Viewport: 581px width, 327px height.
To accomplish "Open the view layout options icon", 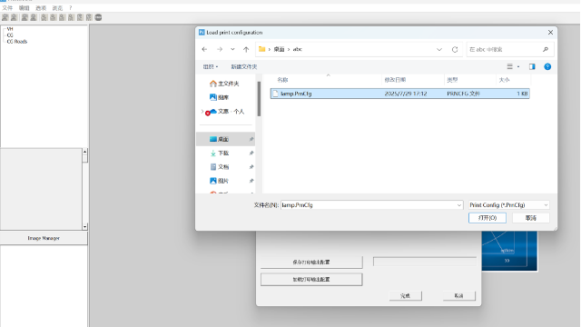I will (510, 66).
